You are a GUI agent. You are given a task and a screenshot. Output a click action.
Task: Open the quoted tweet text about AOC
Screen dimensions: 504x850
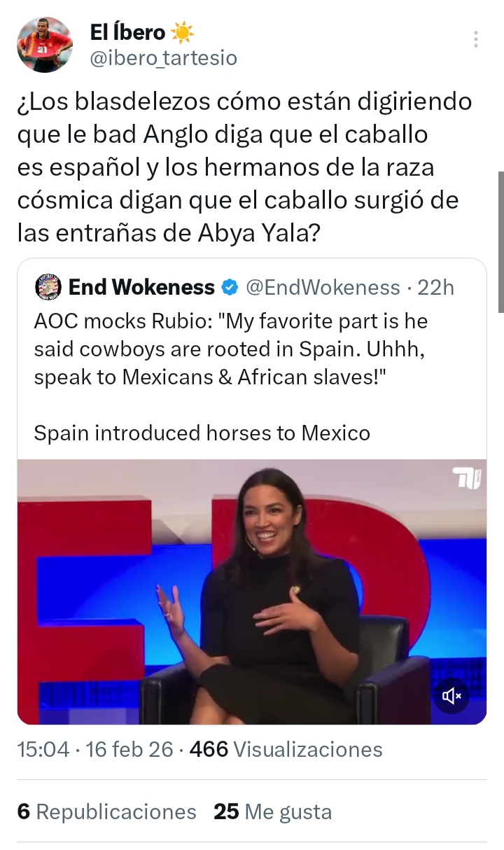[231, 349]
